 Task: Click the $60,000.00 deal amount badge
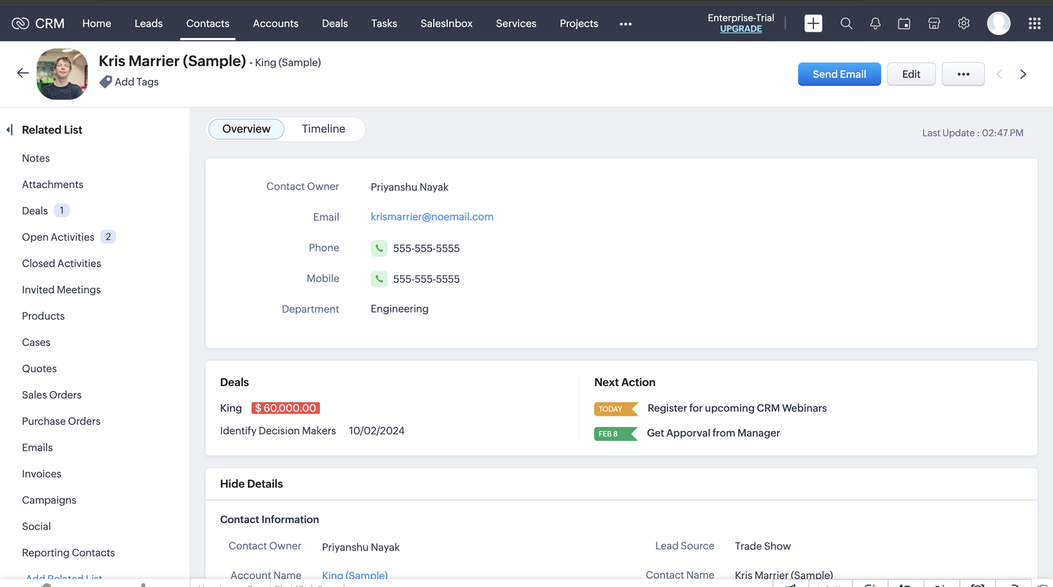(286, 409)
